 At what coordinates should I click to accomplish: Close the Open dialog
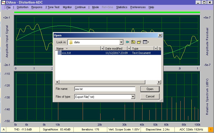pyautogui.click(x=160, y=35)
